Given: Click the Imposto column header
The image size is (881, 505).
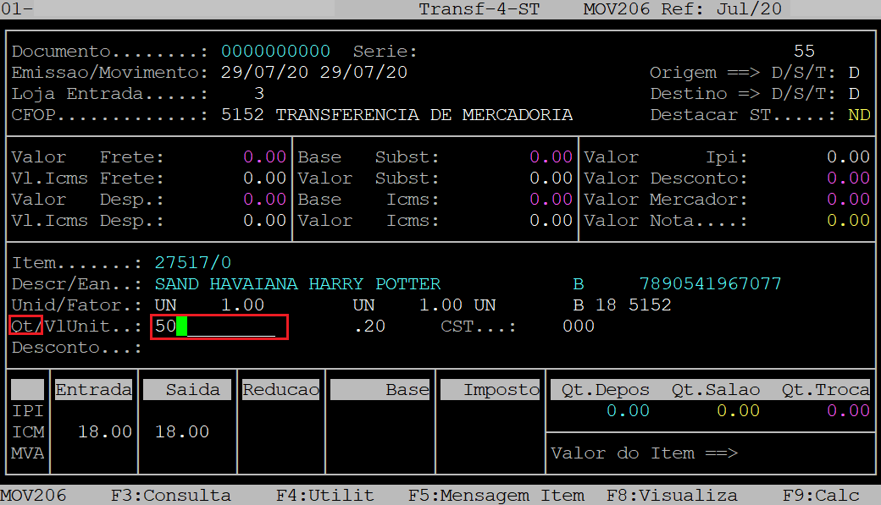Looking at the screenshot, I should (x=490, y=390).
